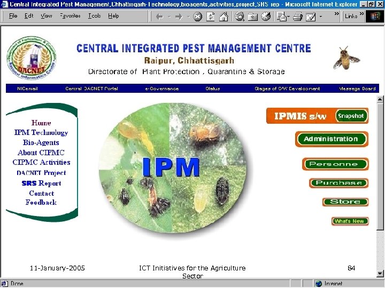Image resolution: width=385 pixels, height=288 pixels.
Task: Open DACNET Project side link
Action: [41, 173]
